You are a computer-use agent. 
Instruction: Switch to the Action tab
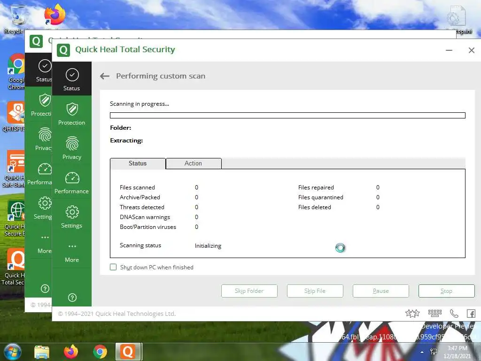[x=193, y=163]
